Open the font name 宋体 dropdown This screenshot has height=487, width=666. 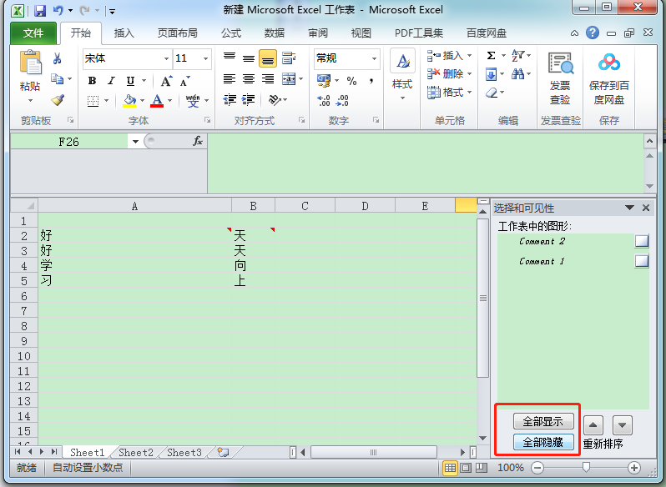167,58
